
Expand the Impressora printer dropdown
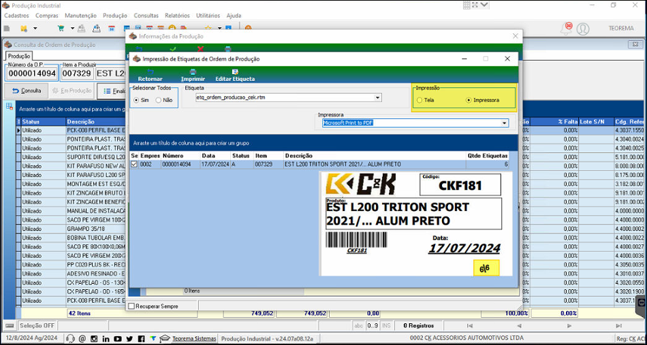pyautogui.click(x=504, y=123)
